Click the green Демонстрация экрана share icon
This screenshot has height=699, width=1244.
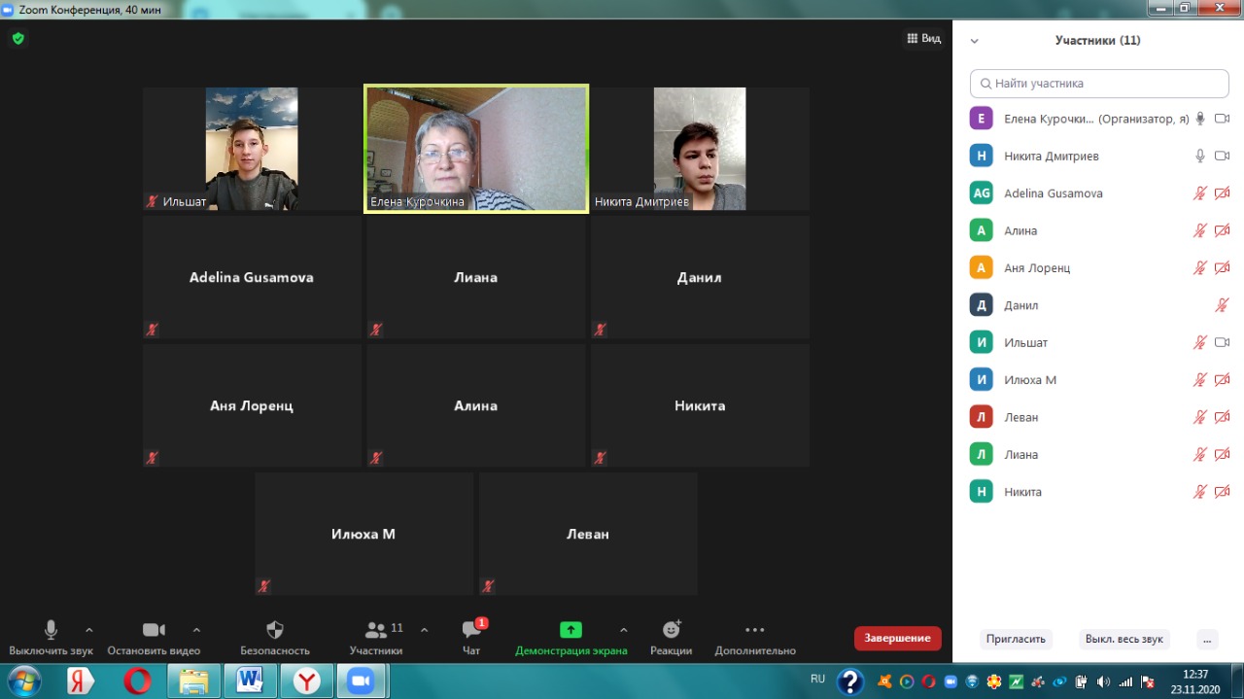[x=570, y=630]
